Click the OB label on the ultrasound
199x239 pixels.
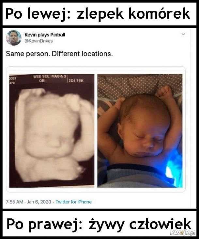[42, 81]
